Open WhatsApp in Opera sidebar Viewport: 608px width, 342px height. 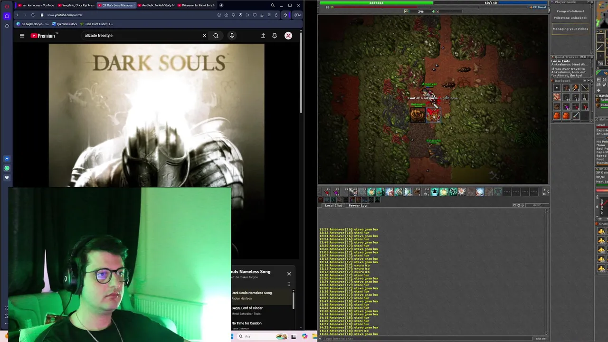(x=7, y=168)
